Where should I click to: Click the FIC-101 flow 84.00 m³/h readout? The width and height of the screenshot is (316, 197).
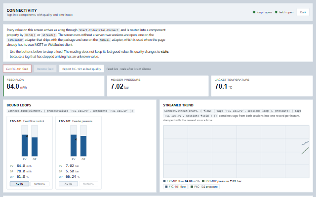[x=181, y=181]
